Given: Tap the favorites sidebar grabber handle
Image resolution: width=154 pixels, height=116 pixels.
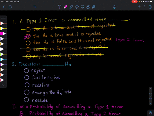Looking at the screenshot, I should (4, 18).
